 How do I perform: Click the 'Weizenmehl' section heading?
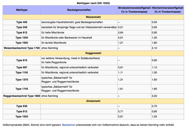(93, 17)
